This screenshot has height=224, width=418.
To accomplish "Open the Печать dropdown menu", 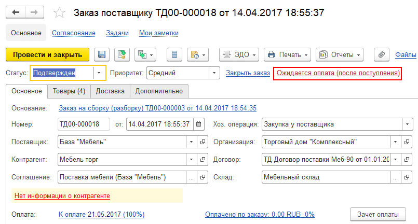I will [x=287, y=54].
